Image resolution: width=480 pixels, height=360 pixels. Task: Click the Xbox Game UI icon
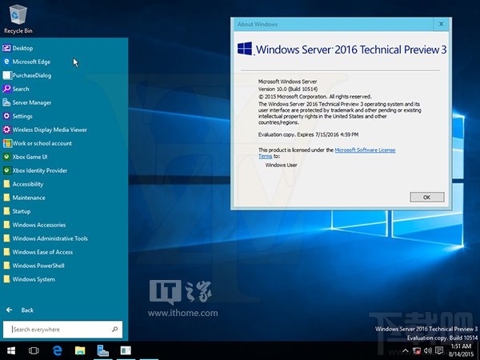click(6, 157)
